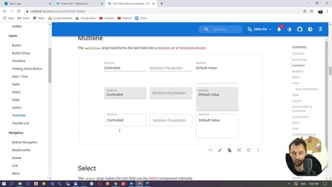Show the demo source code icon

click(x=211, y=150)
